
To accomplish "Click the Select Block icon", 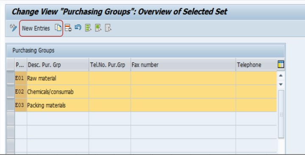I will pyautogui.click(x=98, y=28).
